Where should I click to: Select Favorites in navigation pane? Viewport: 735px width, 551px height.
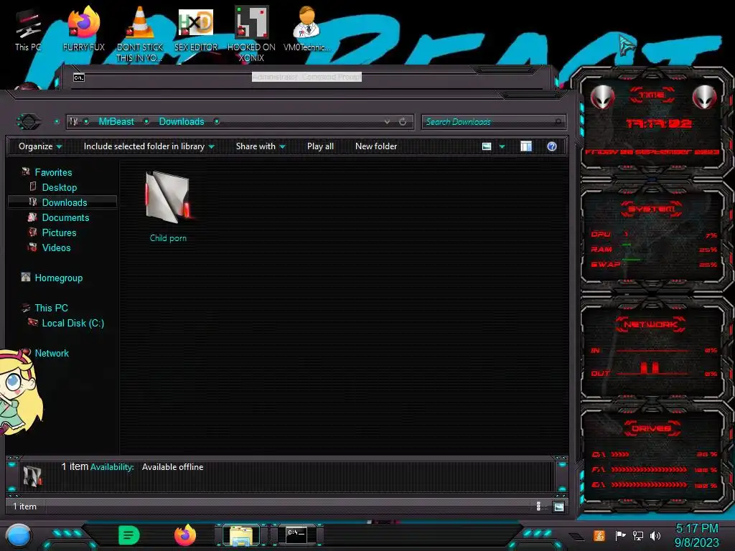53,173
